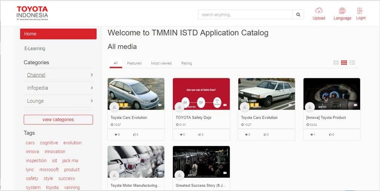Click like icon on TOYOTA Safety Dojo card
This screenshot has height=191, width=380.
coord(200,134)
